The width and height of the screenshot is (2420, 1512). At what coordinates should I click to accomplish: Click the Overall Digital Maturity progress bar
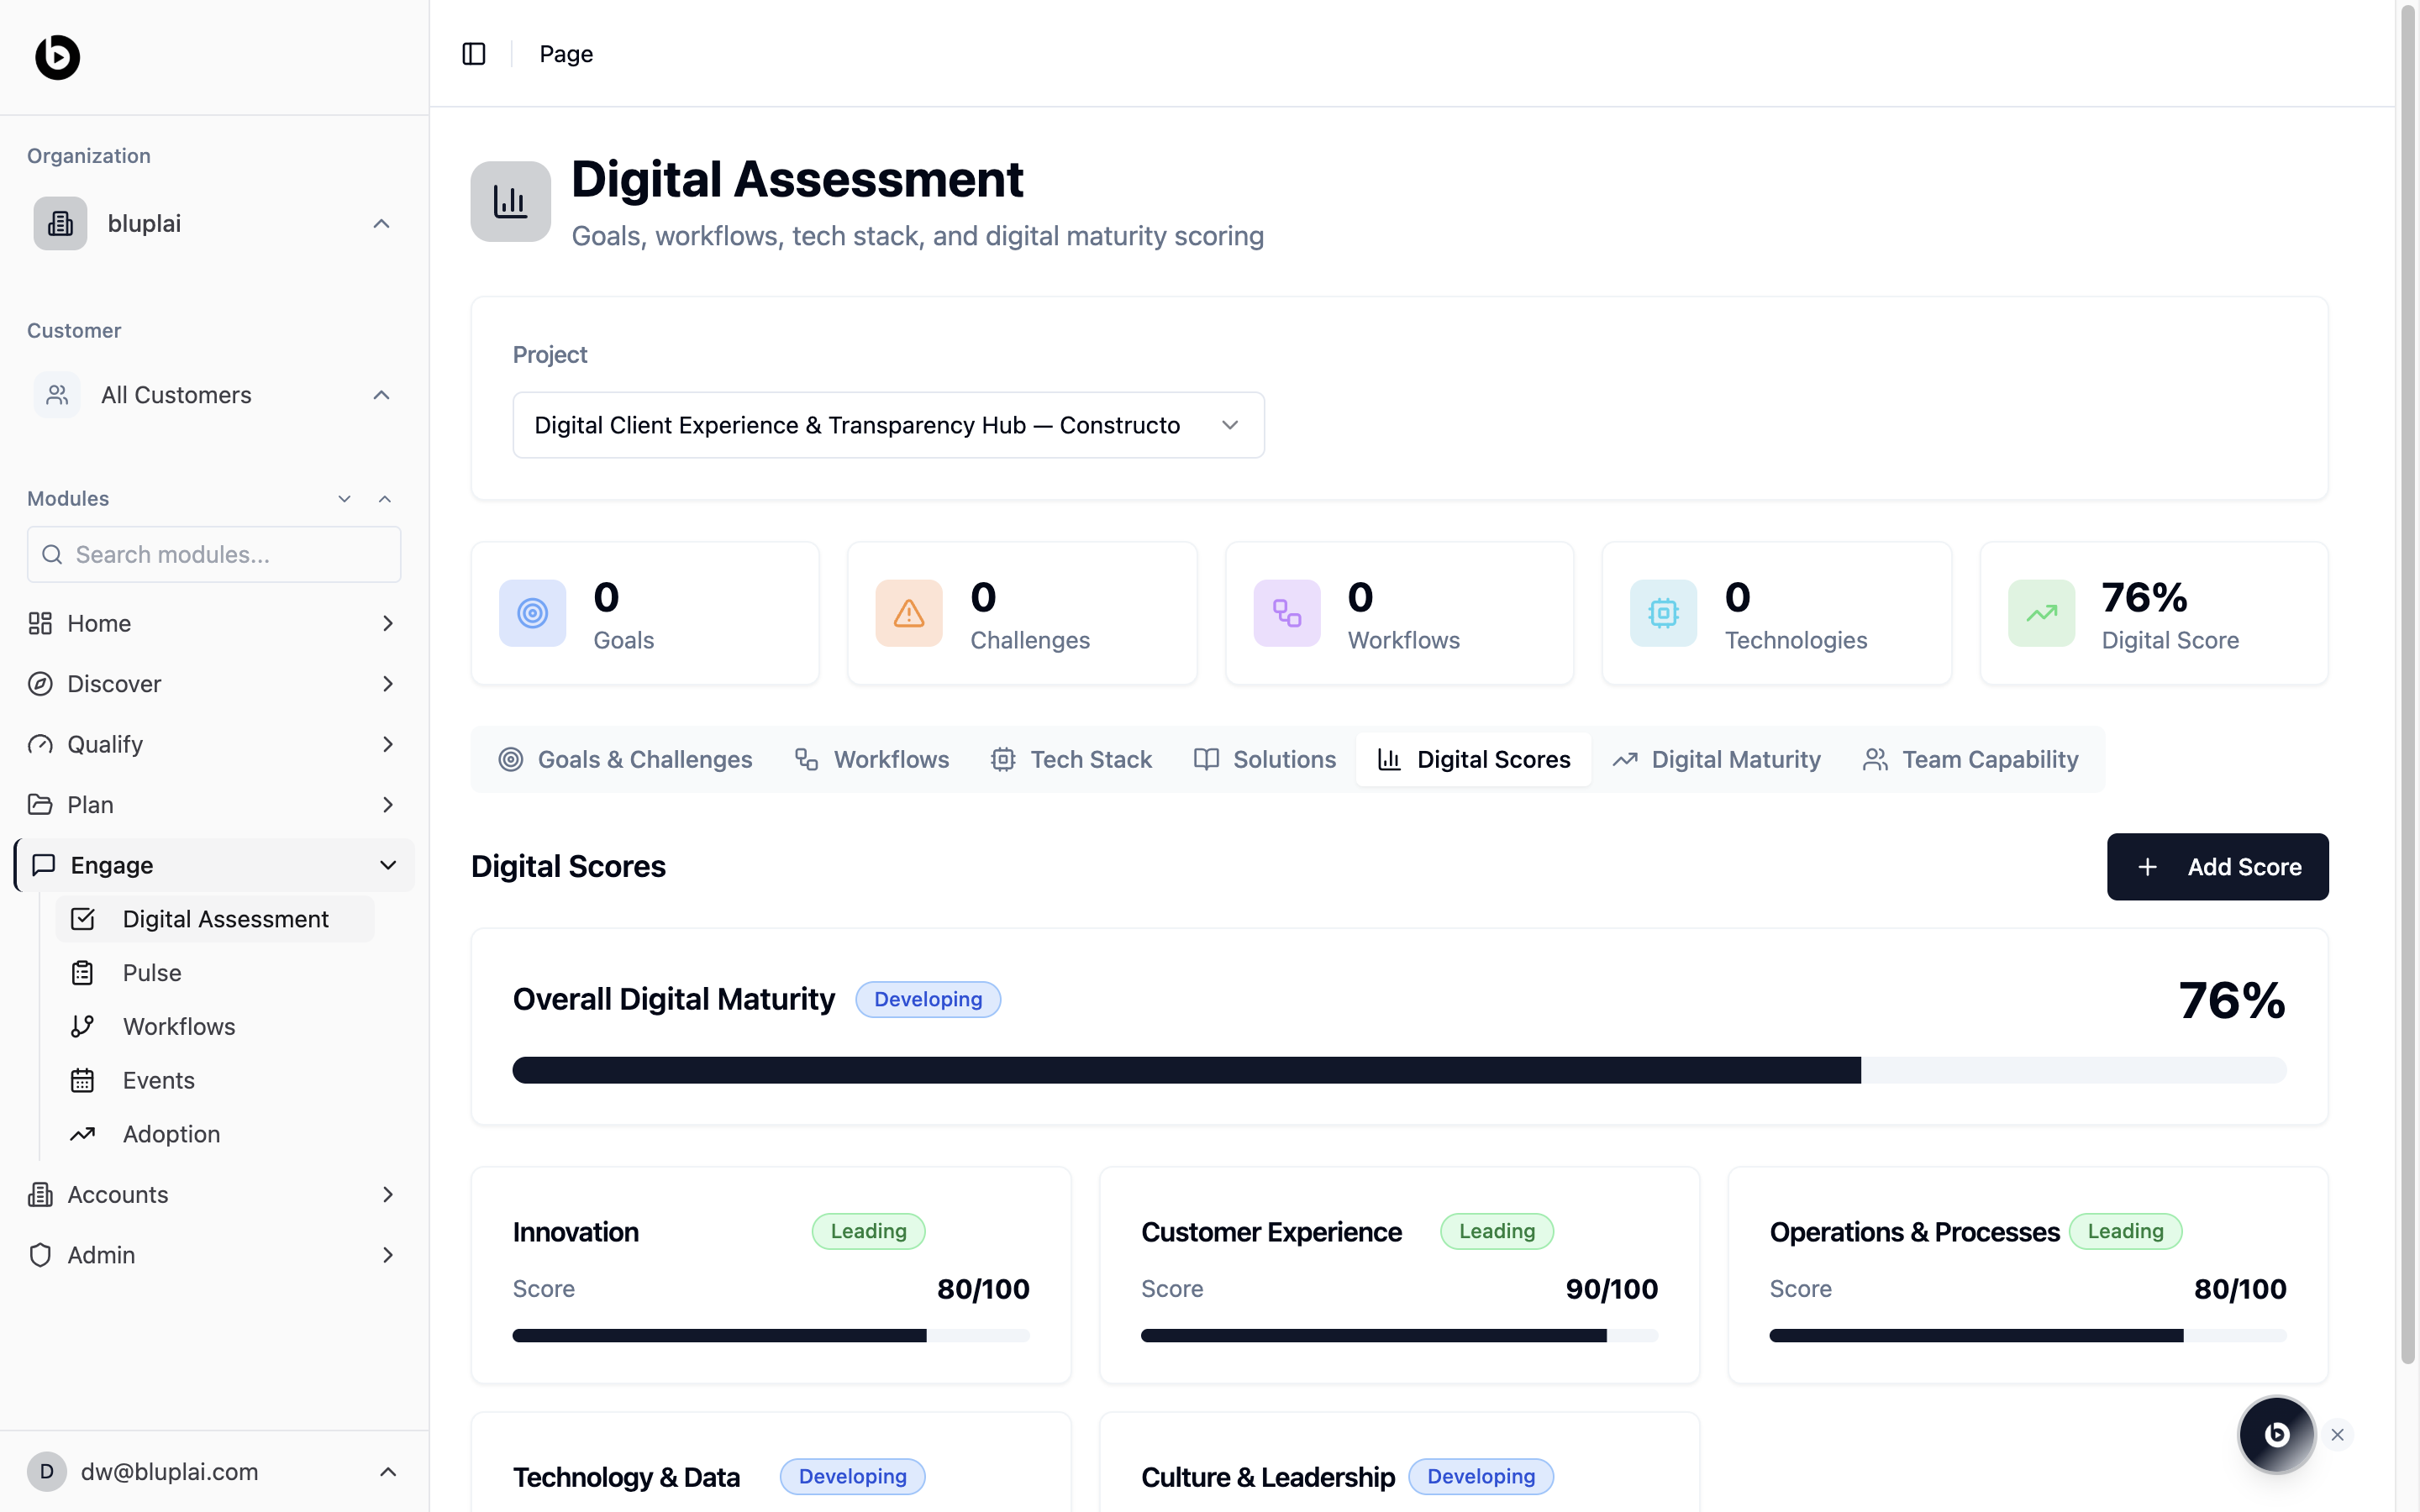pos(1398,1070)
